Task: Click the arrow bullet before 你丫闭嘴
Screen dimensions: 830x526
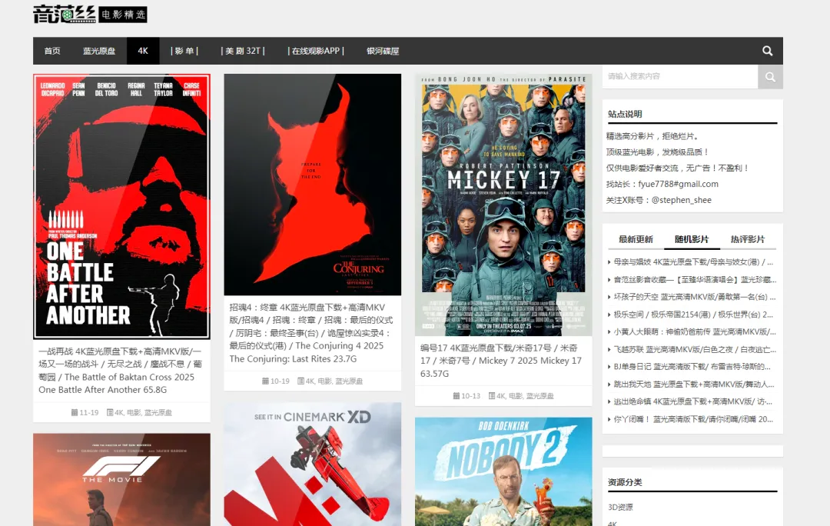Action: [609, 419]
